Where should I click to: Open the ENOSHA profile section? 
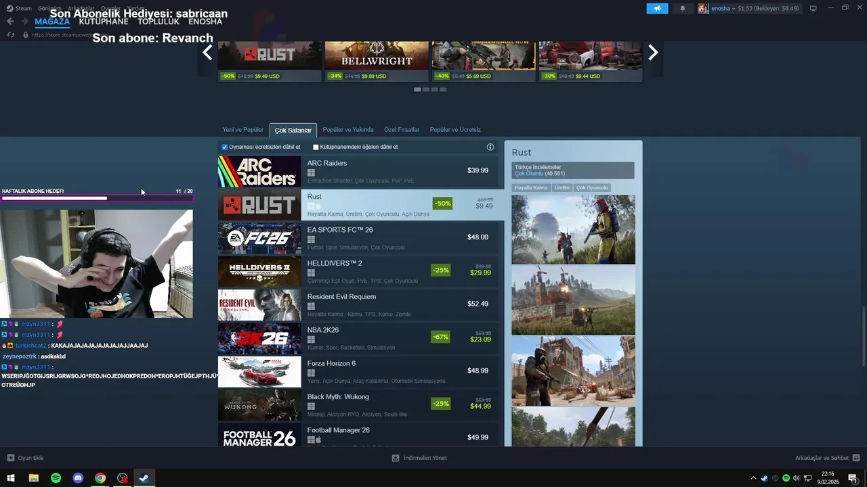coord(205,22)
